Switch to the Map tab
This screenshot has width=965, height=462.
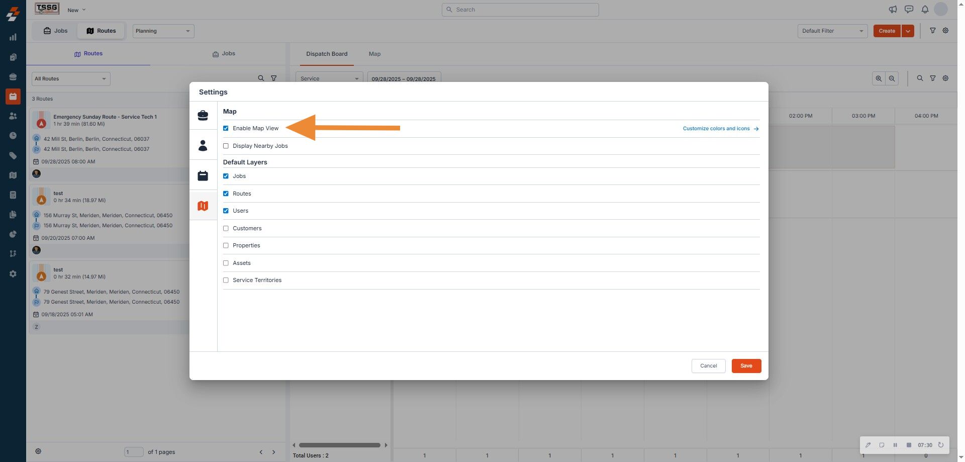click(x=374, y=54)
